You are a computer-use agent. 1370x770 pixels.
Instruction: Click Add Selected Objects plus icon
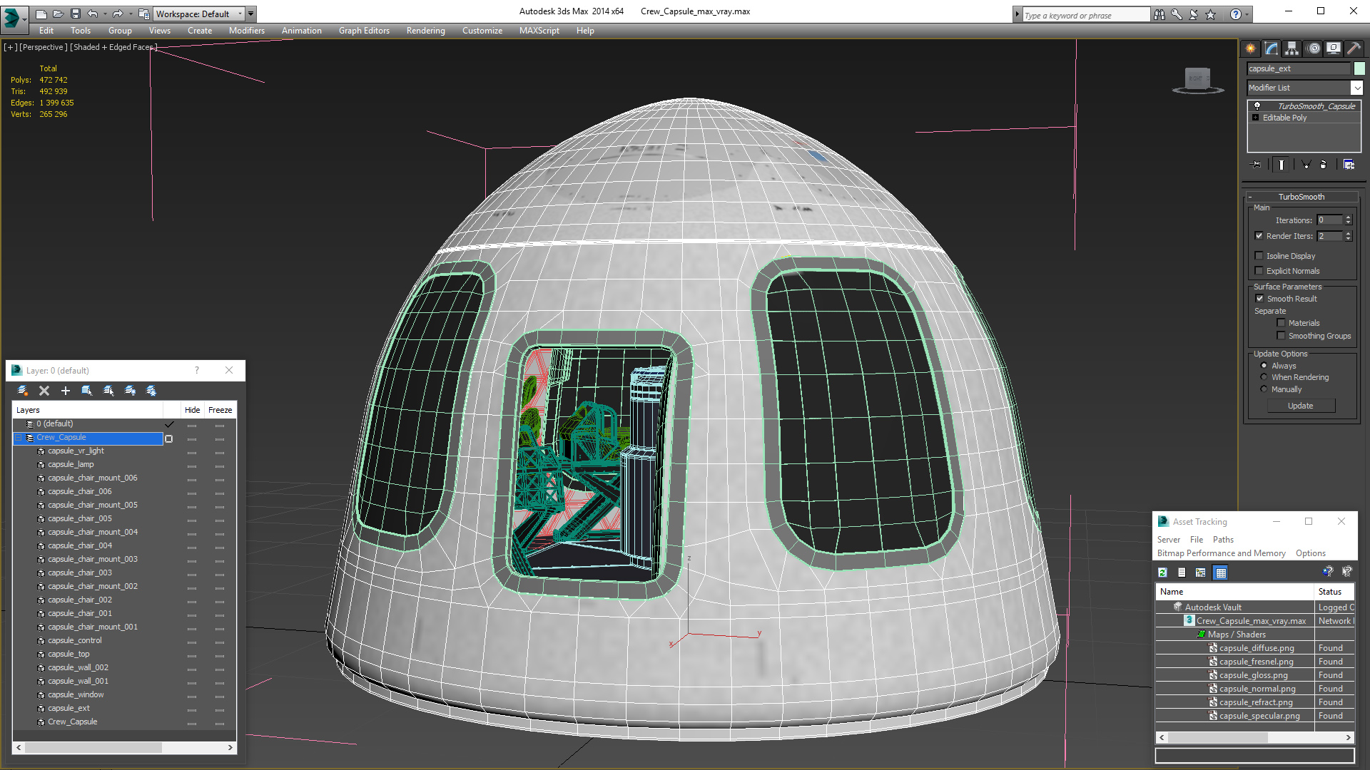point(66,391)
